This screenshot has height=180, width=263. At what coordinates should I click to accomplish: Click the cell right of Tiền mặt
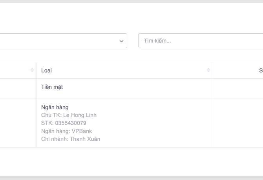(x=237, y=88)
